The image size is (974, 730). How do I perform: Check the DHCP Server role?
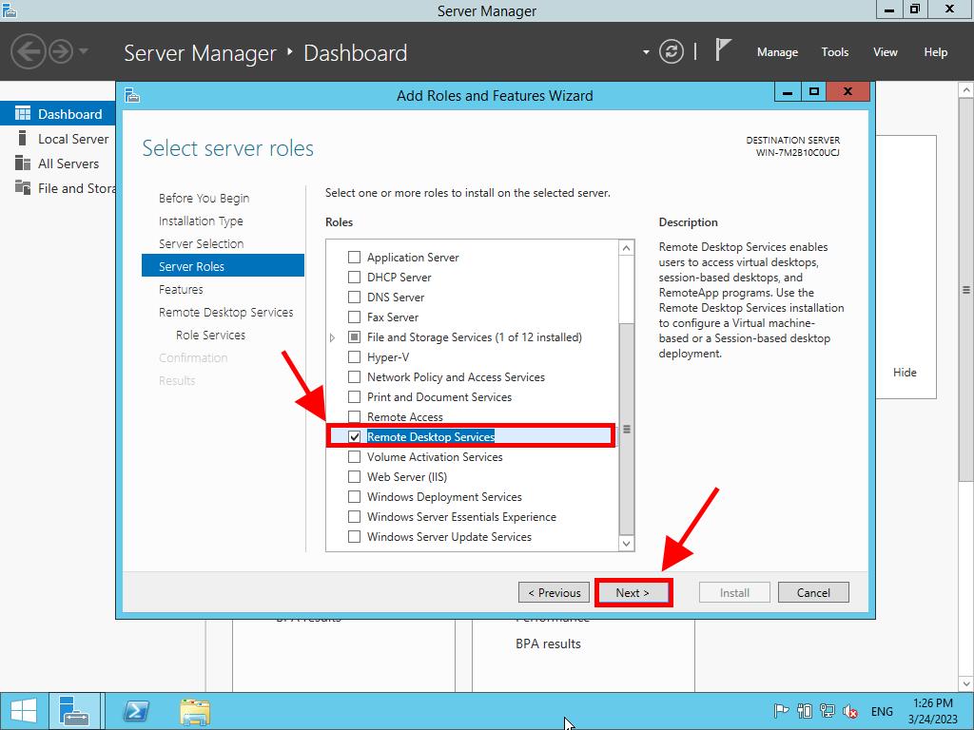(354, 277)
